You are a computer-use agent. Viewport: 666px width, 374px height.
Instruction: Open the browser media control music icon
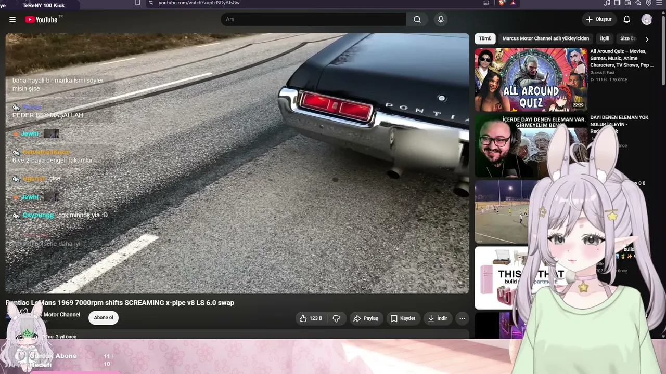[x=607, y=3]
